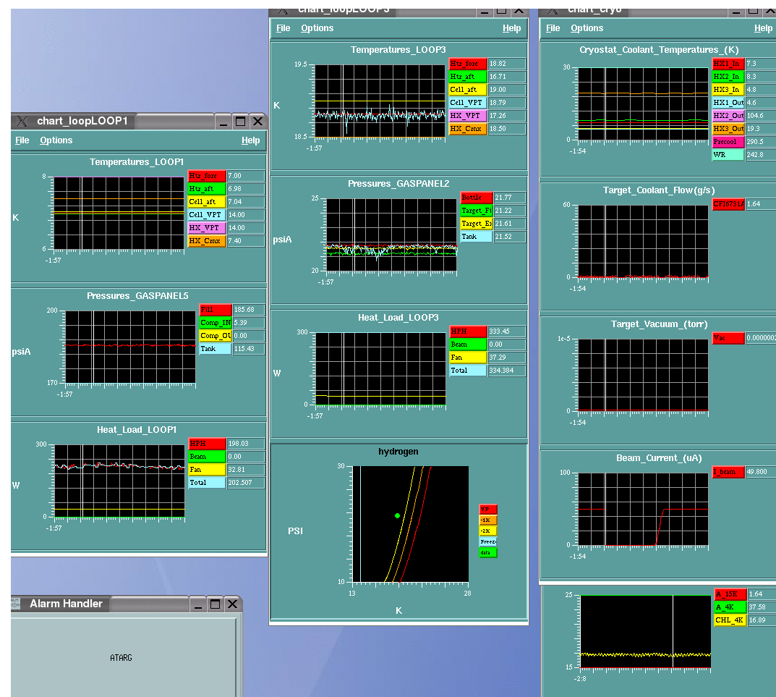Select HX_Cmx legend in Temperatures_LOOP1
The image size is (776, 697).
[x=207, y=241]
